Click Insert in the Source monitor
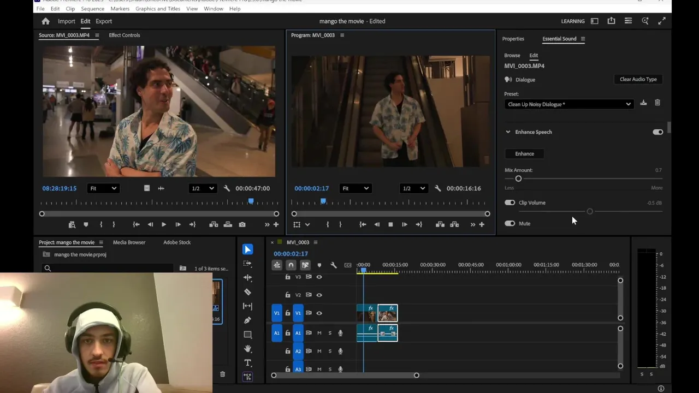Image resolution: width=699 pixels, height=393 pixels. 214,224
